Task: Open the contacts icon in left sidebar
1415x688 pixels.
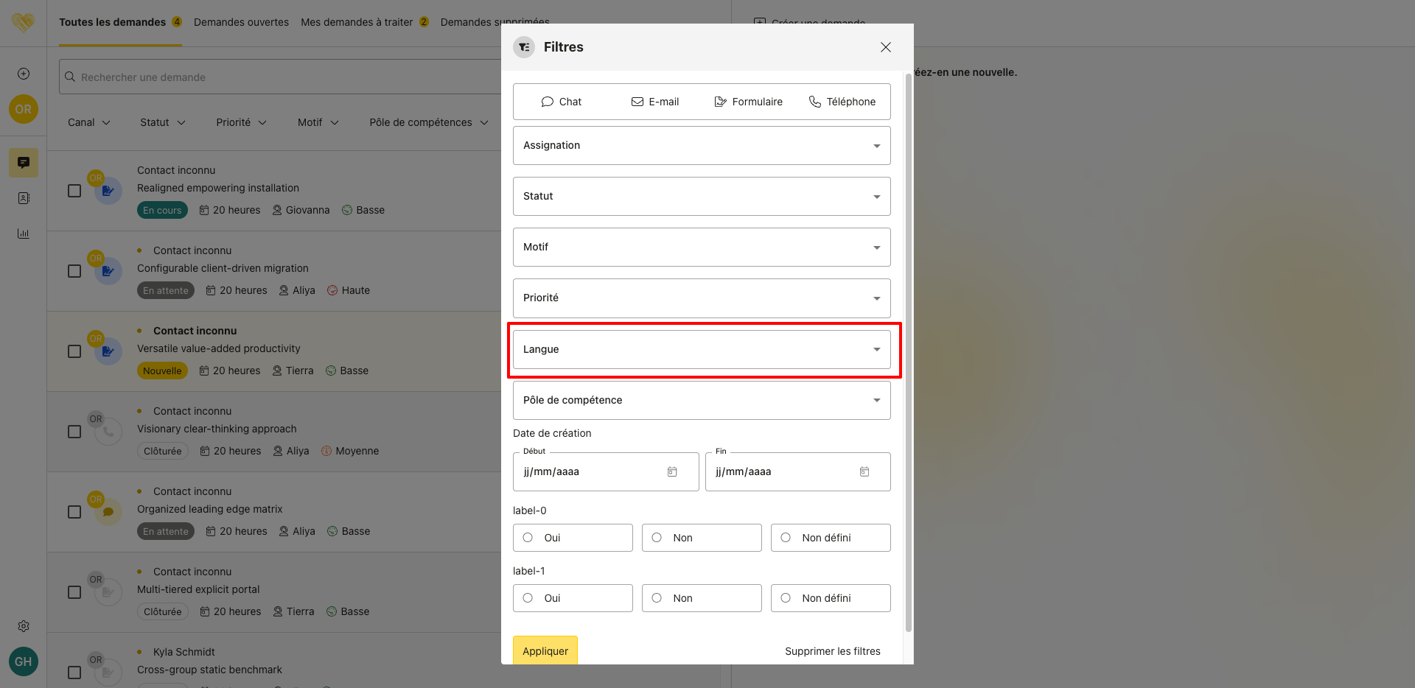Action: pos(24,198)
